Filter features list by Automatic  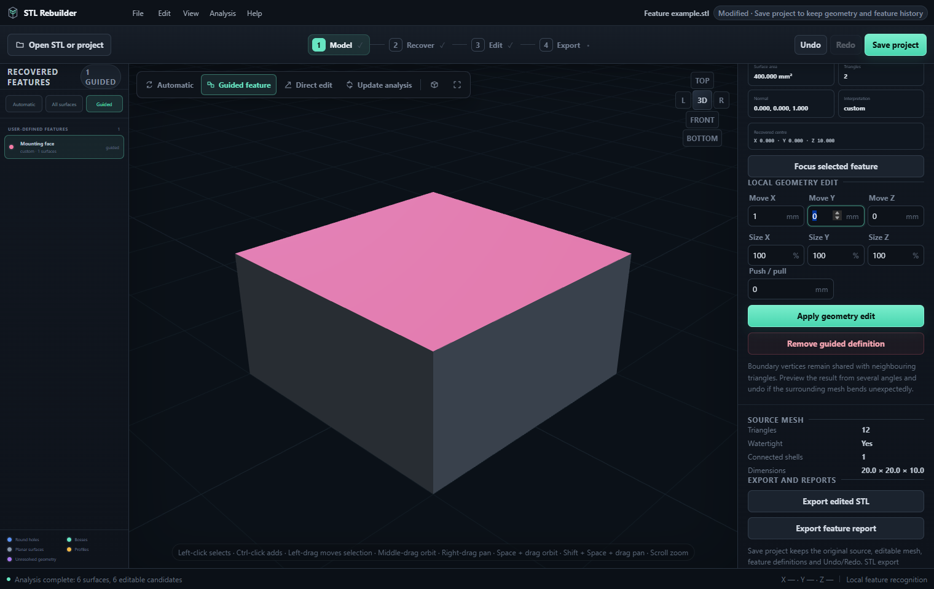[24, 104]
